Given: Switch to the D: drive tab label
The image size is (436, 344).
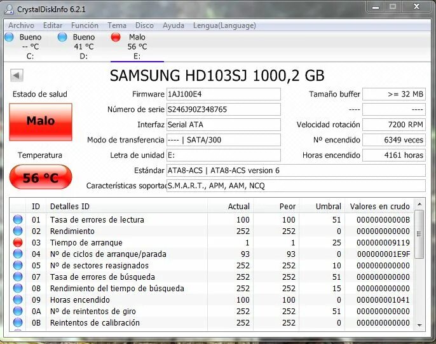Looking at the screenshot, I should point(84,57).
